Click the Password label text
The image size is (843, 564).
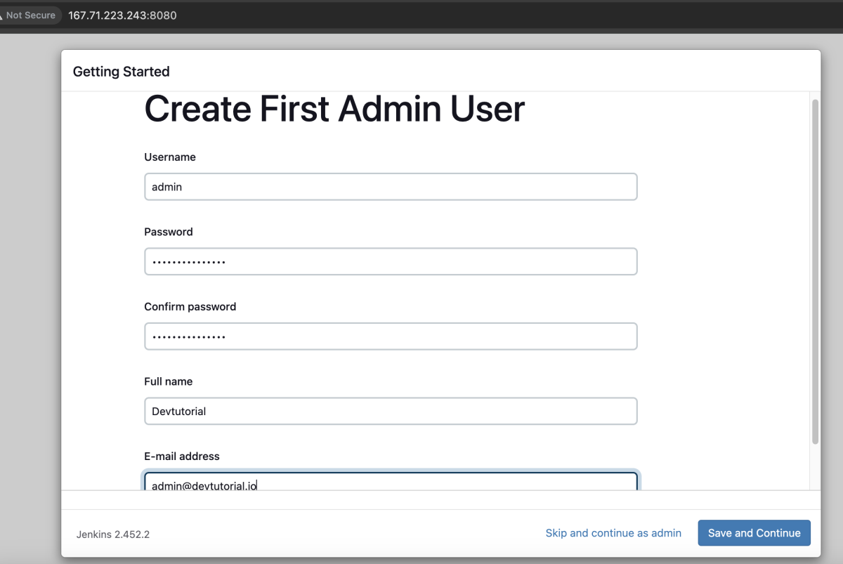(x=169, y=232)
